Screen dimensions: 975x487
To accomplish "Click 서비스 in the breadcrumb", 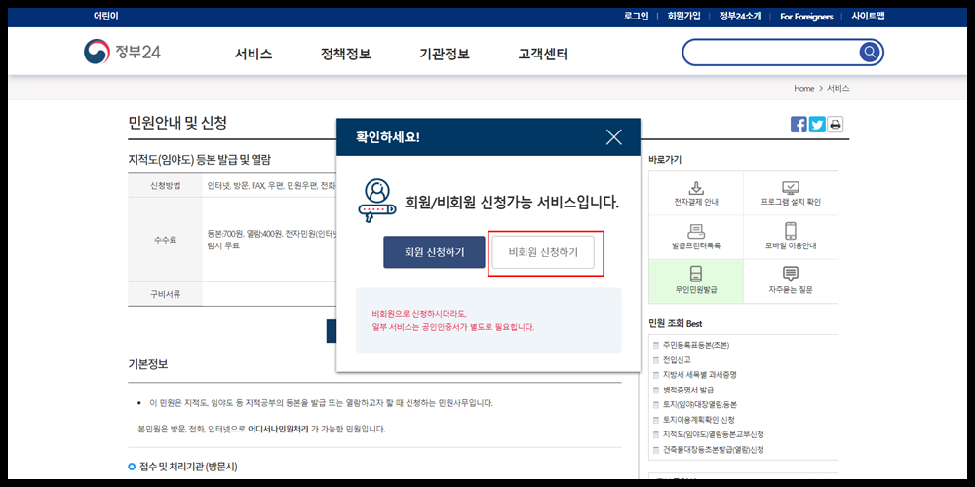I will tap(838, 89).
